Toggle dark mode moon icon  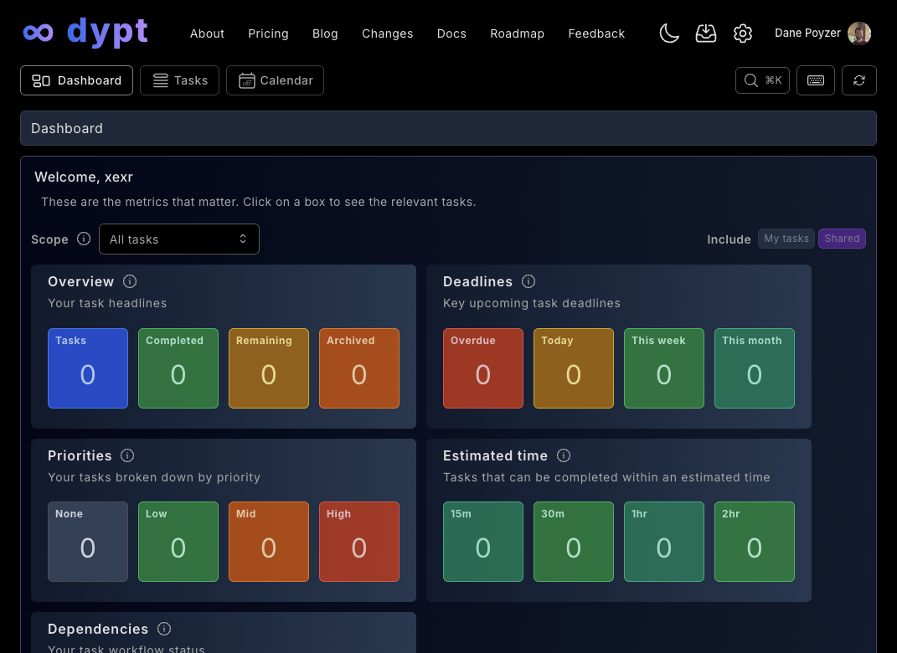pyautogui.click(x=668, y=33)
